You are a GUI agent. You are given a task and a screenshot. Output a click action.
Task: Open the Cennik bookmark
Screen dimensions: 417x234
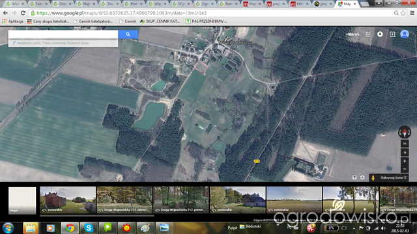point(128,21)
